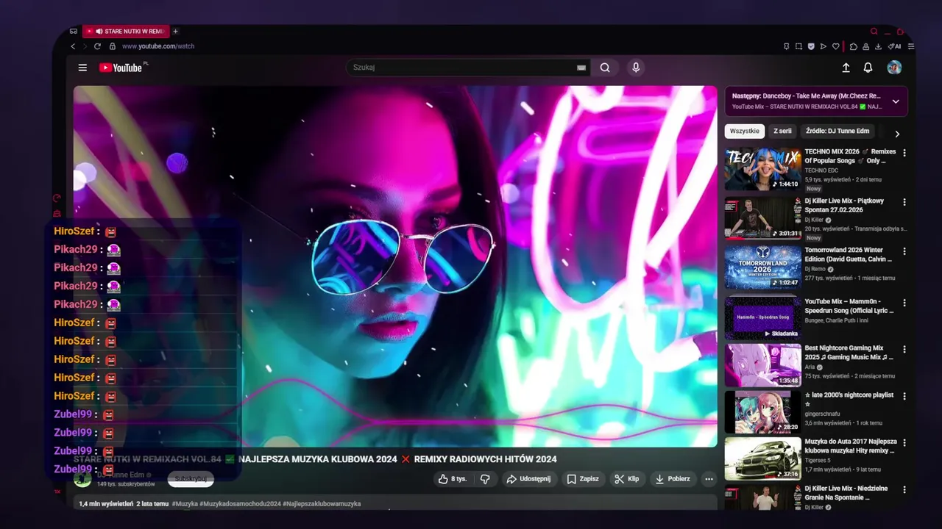
Task: Open options for late 2000's nightcore playlist
Action: [904, 396]
